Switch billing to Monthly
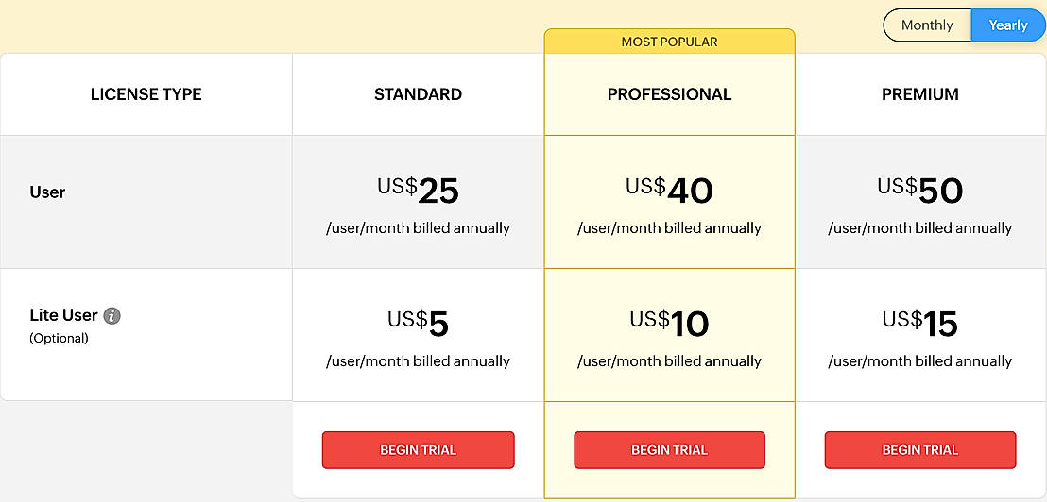 [x=926, y=25]
